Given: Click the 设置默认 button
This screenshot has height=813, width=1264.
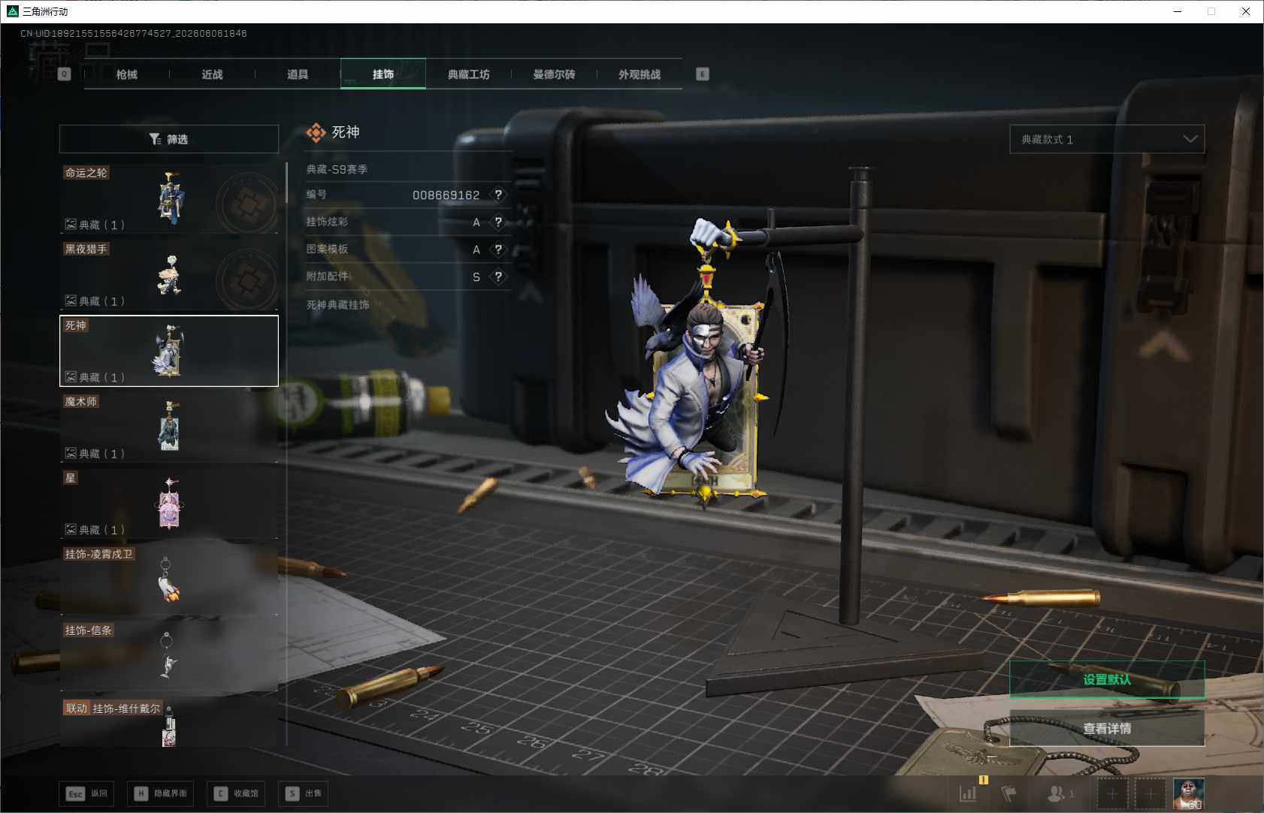Looking at the screenshot, I should coord(1107,679).
